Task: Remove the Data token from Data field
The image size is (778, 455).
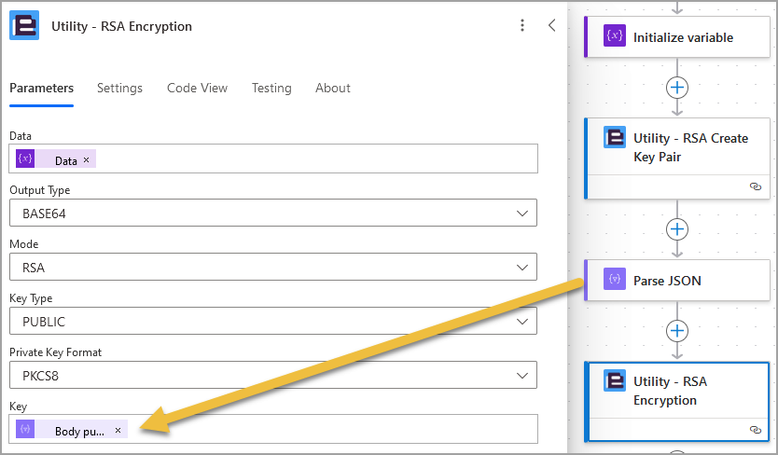Action: click(x=87, y=159)
